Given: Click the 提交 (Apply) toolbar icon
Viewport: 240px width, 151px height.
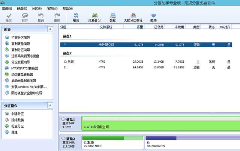Looking at the screenshot, I should pyautogui.click(x=8, y=17).
